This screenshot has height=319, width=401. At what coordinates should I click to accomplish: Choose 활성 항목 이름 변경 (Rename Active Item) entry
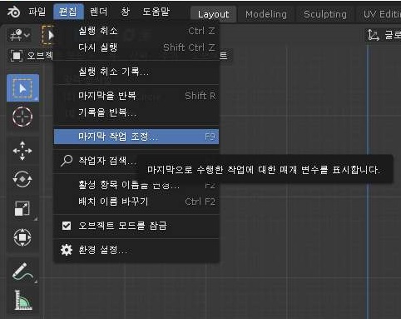click(136, 185)
